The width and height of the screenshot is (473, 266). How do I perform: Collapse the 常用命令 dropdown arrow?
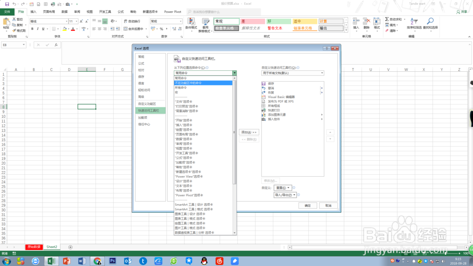coord(235,73)
